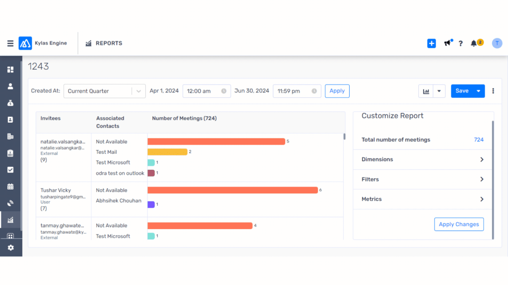Open the Dashboard icon in the sidebar
Image resolution: width=508 pixels, height=285 pixels.
click(x=10, y=69)
